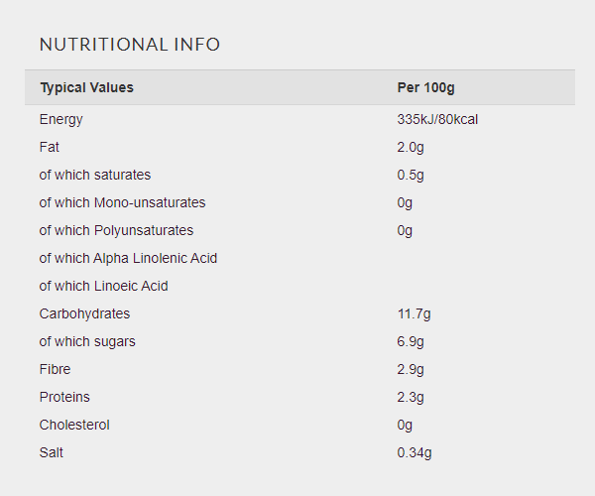Click the 2.3g proteins value
The width and height of the screenshot is (595, 496).
tap(411, 397)
